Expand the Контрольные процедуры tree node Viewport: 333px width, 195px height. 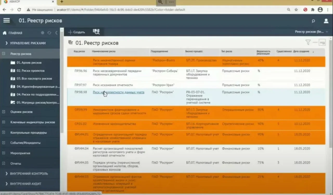coord(4,132)
